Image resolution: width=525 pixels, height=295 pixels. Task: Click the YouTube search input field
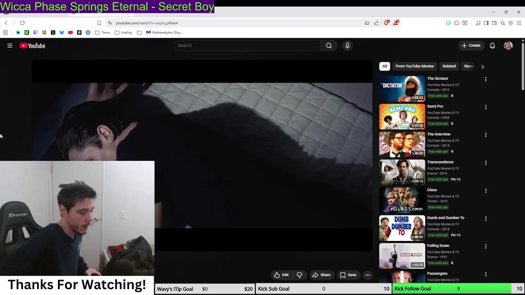(247, 45)
